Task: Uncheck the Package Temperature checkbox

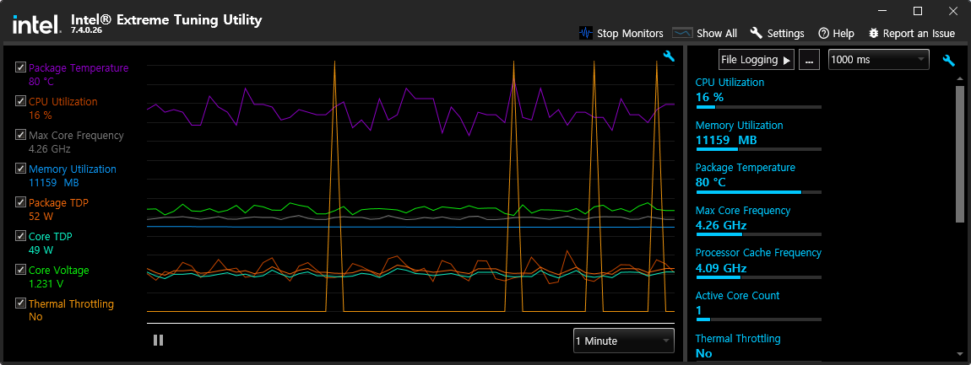Action: 20,67
